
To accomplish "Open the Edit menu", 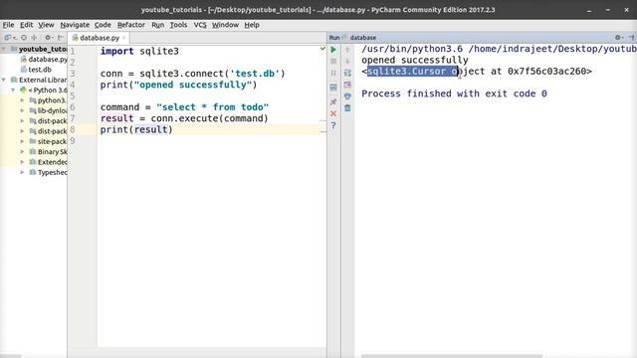I will (x=27, y=25).
